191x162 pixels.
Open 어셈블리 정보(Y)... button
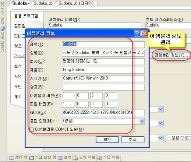click(x=171, y=55)
